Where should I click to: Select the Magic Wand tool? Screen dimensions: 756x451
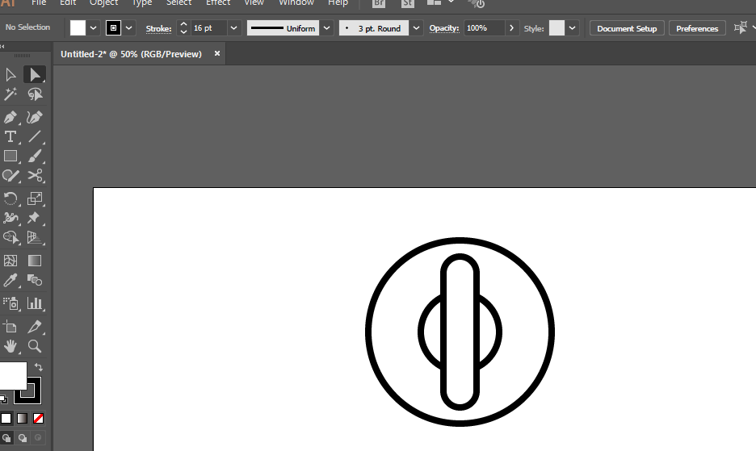(10, 95)
